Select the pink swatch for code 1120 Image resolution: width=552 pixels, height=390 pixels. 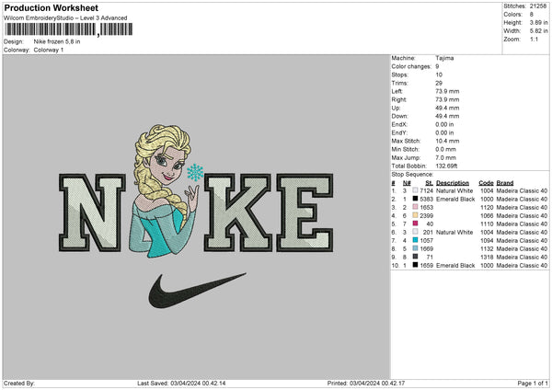tap(415, 207)
